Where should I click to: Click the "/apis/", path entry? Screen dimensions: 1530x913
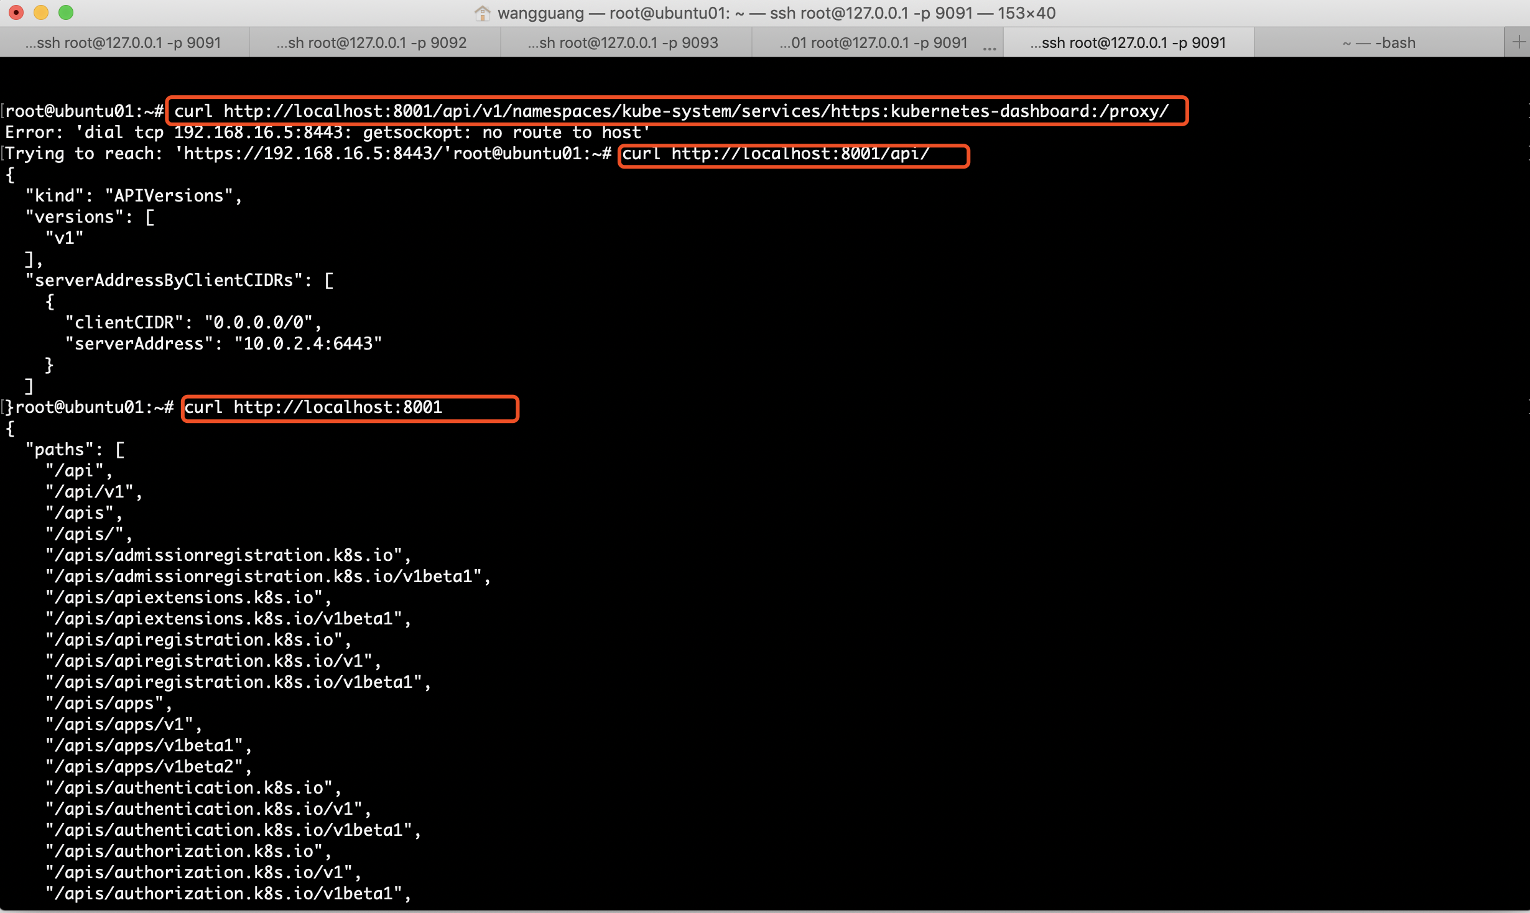89,534
